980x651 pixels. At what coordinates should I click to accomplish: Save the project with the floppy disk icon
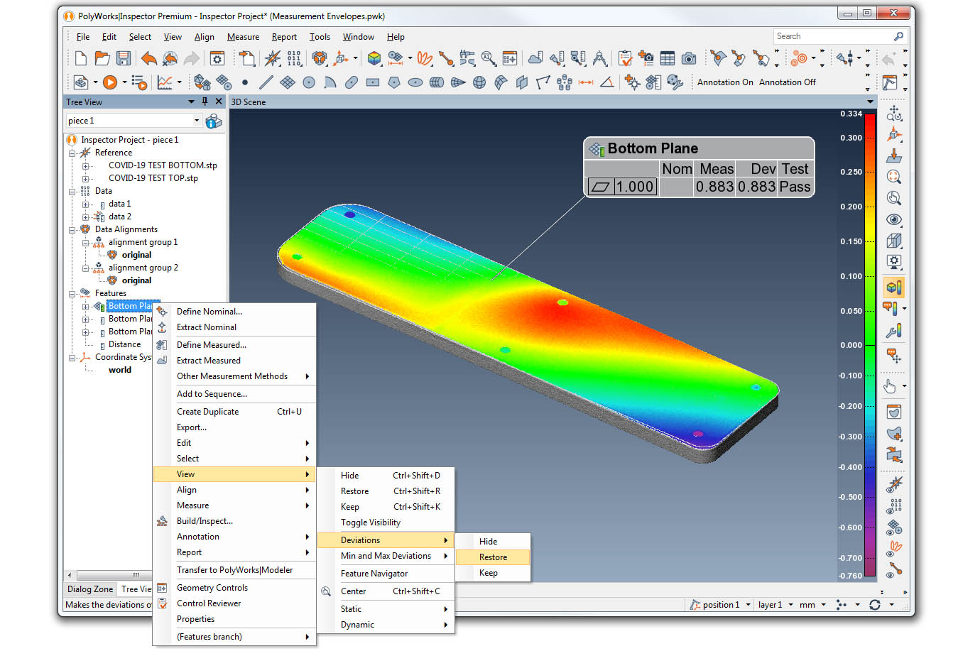(x=124, y=58)
